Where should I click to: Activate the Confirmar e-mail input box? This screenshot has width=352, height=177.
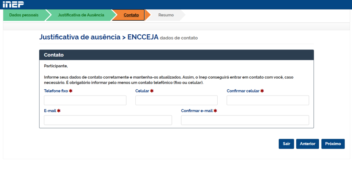point(245,120)
